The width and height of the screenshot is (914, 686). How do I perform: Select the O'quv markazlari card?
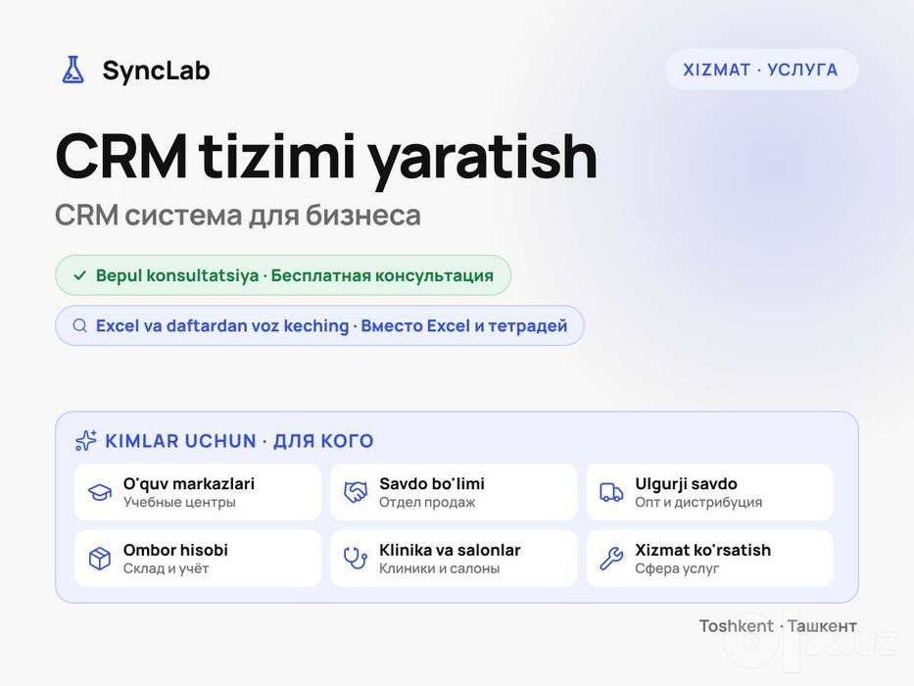[198, 492]
